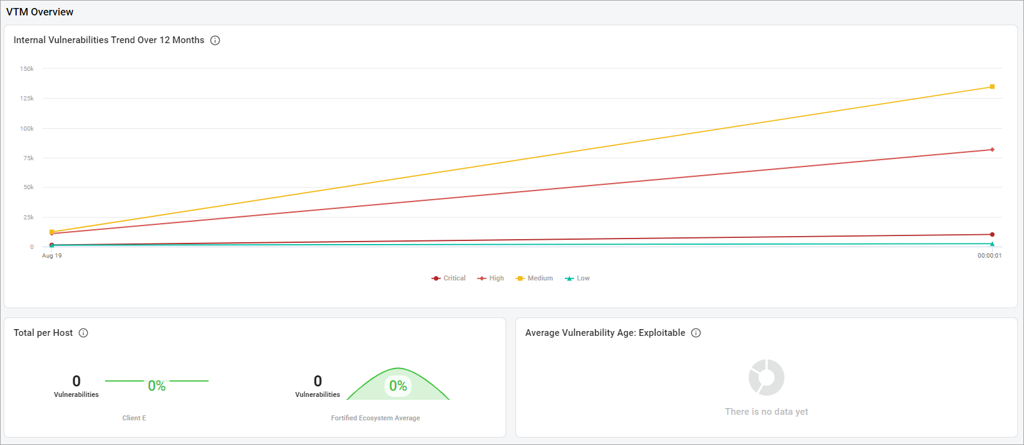
Task: Toggle Medium series legend entry
Action: (535, 279)
